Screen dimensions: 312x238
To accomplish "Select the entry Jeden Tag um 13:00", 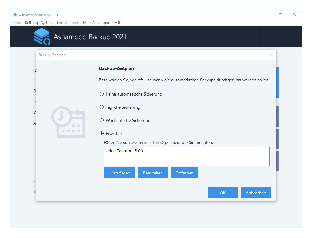I will pos(124,151).
